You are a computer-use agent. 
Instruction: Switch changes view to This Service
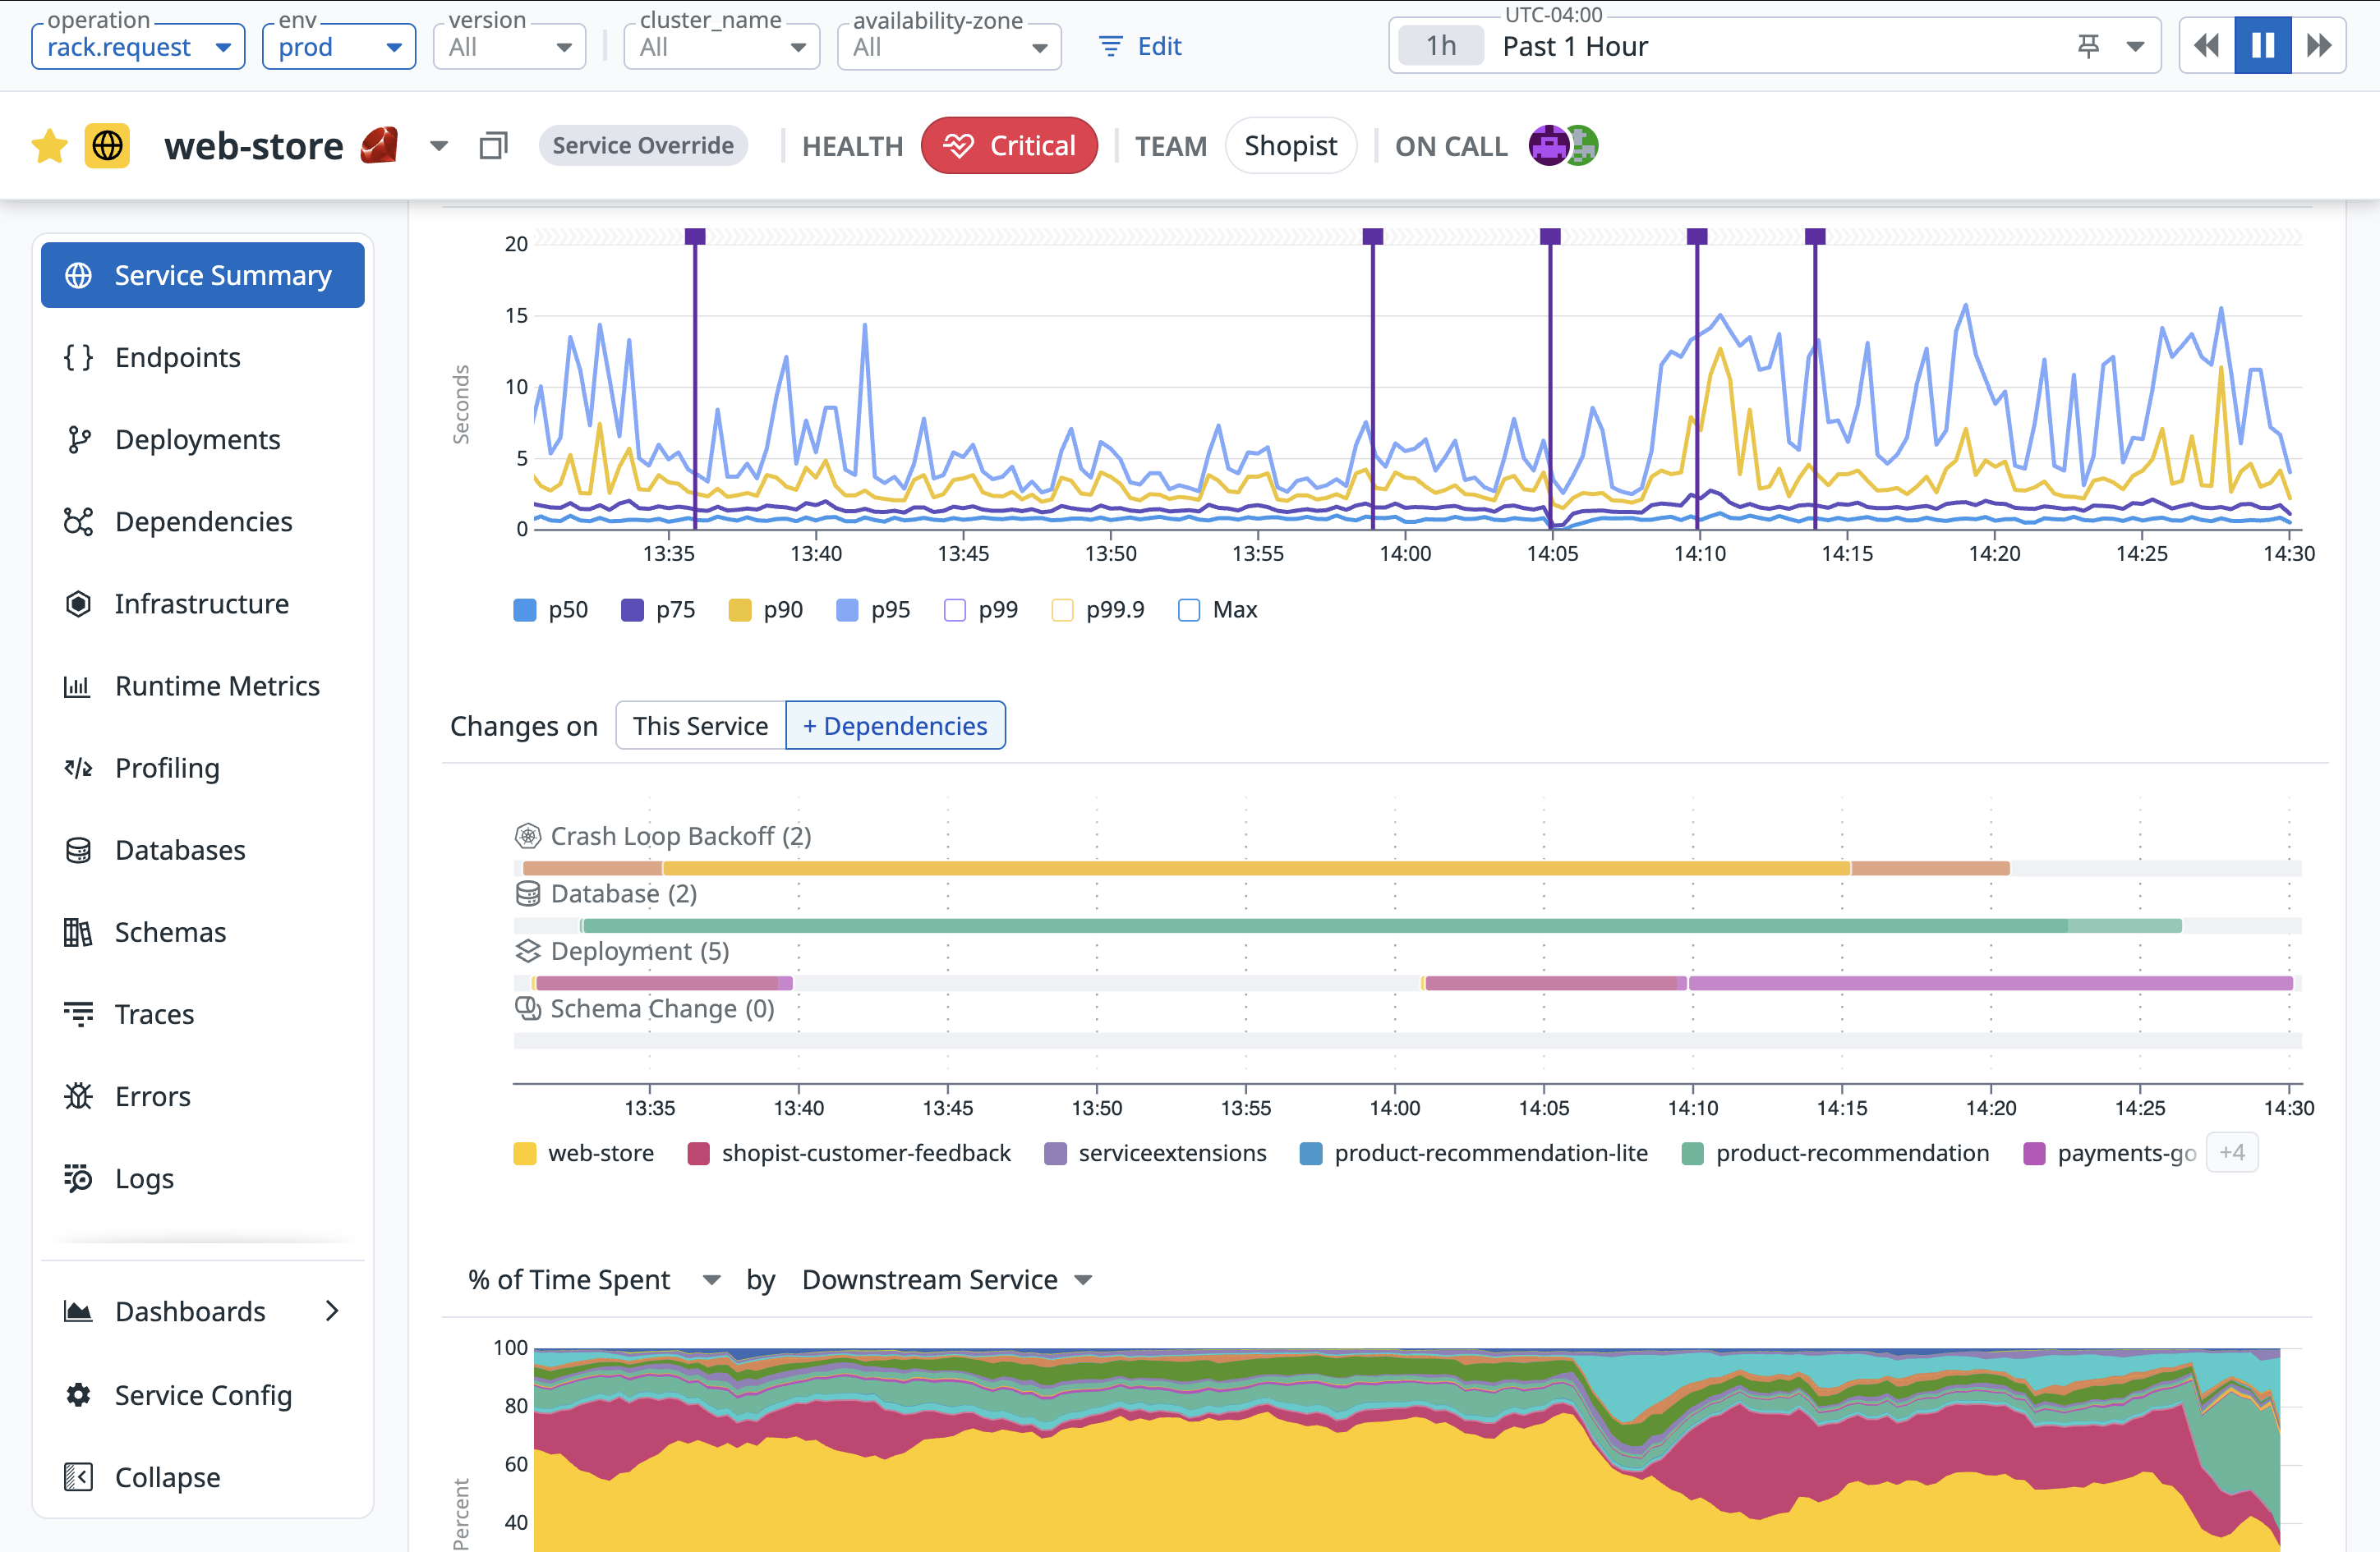(700, 726)
